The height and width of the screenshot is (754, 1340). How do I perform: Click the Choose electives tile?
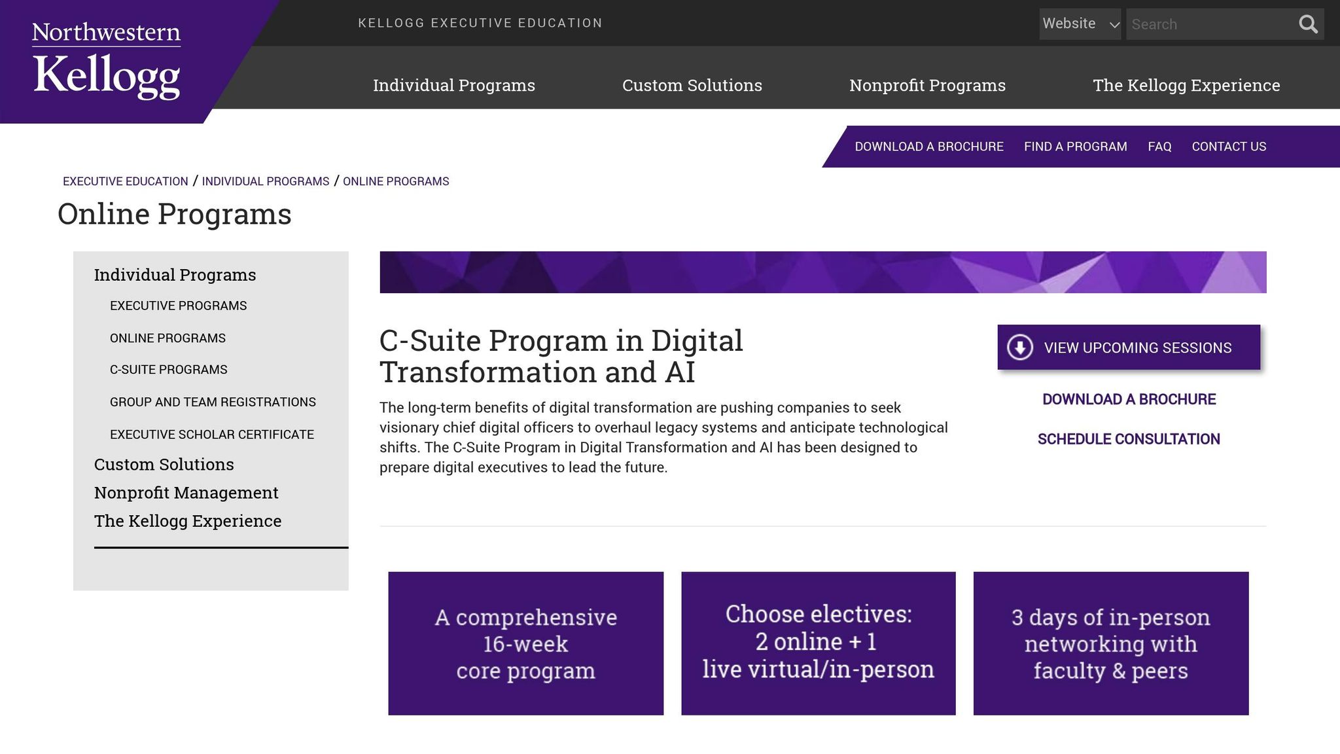tap(818, 643)
